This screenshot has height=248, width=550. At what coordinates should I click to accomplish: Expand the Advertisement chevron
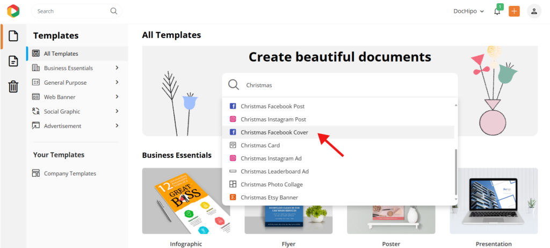pyautogui.click(x=117, y=125)
